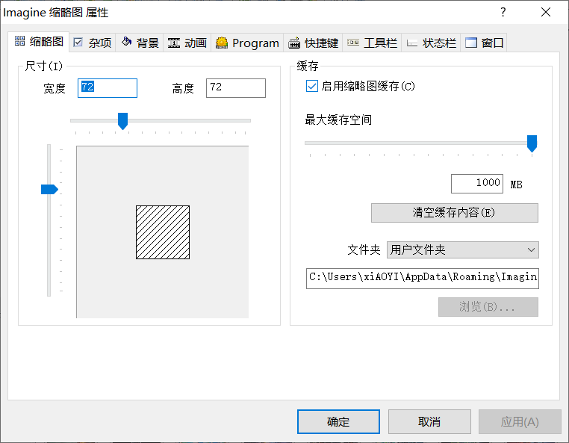569x443 pixels.
Task: Click the toolbar icon beside 工具栏
Action: click(x=353, y=43)
